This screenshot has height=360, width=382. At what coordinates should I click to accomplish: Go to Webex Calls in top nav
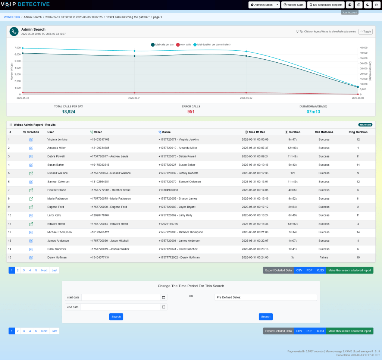pyautogui.click(x=293, y=5)
